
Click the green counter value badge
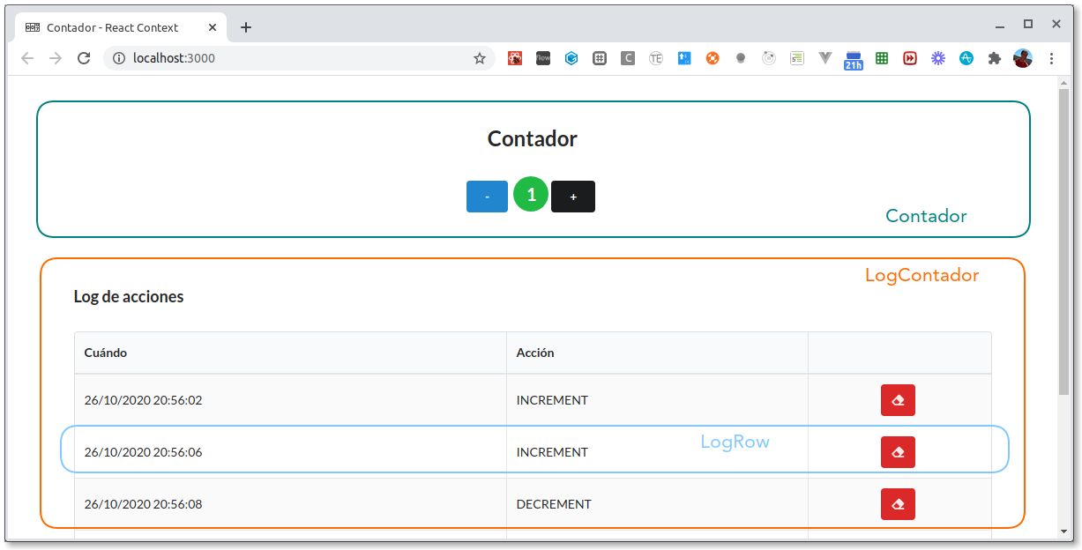531,194
